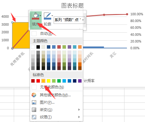Expand the 渐变(G) submenu arrow

pyautogui.click(x=79, y=110)
